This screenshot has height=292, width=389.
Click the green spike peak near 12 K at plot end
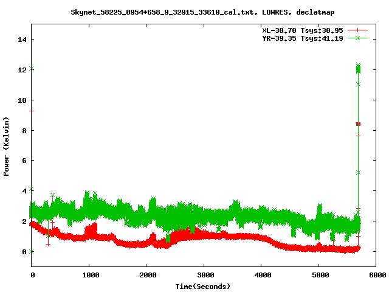pyautogui.click(x=358, y=69)
